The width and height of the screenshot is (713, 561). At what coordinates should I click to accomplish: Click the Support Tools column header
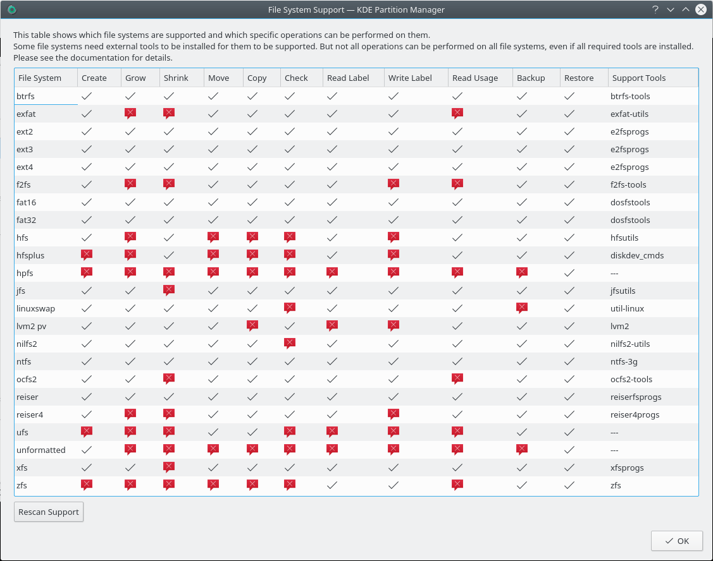639,78
